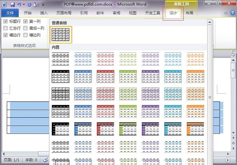This screenshot has height=165, width=237.
Task: Uncheck the 第一列 checkbox
Action: (x=25, y=21)
